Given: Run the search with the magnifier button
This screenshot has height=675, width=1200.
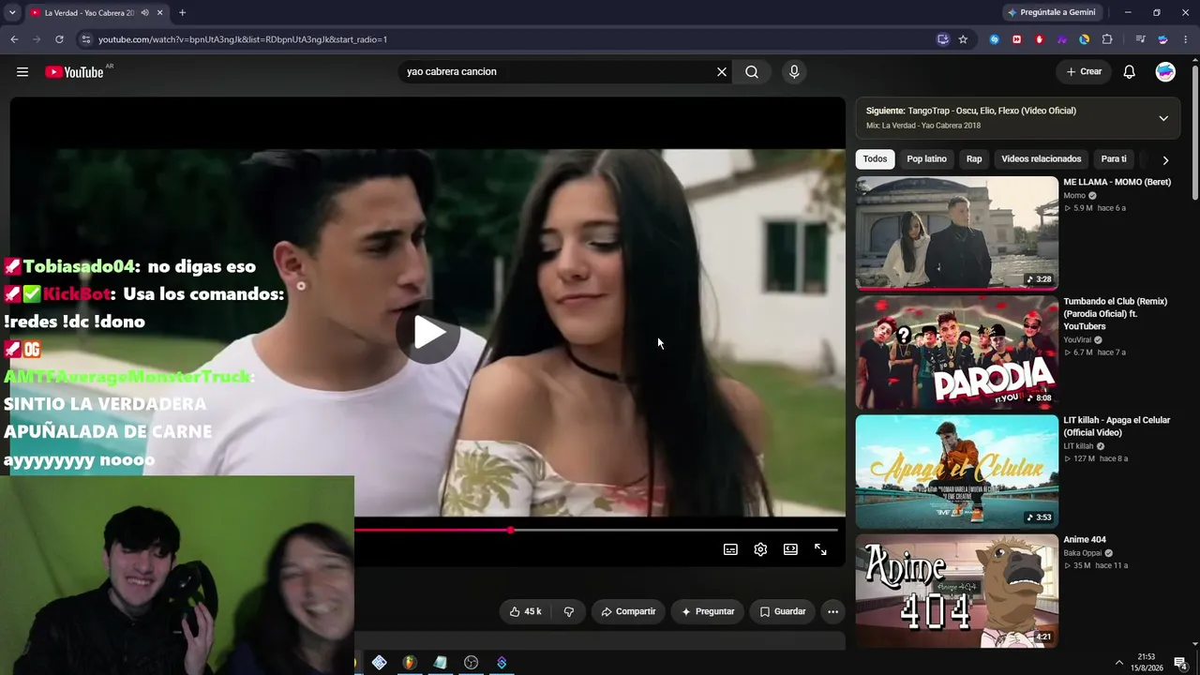Looking at the screenshot, I should 752,72.
